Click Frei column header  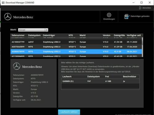pyautogui.click(x=107, y=77)
